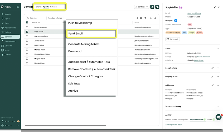Click the download icon in table toolbar
The image size is (223, 132).
tap(151, 18)
